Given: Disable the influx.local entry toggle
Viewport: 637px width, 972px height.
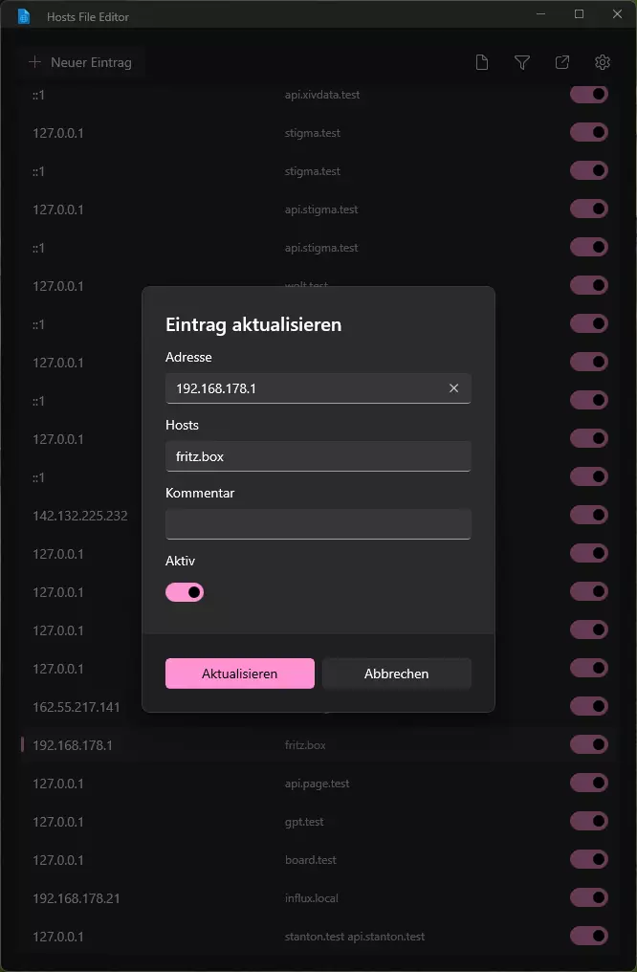Looking at the screenshot, I should pos(588,897).
